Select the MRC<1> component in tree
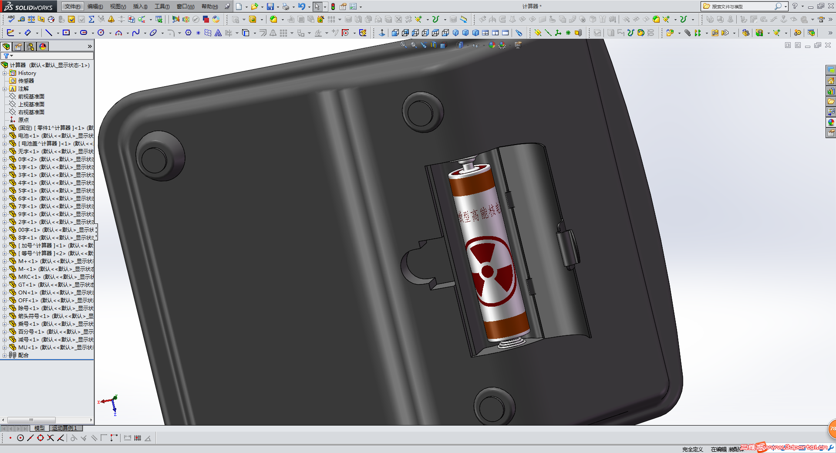The height and width of the screenshot is (453, 836). click(56, 277)
